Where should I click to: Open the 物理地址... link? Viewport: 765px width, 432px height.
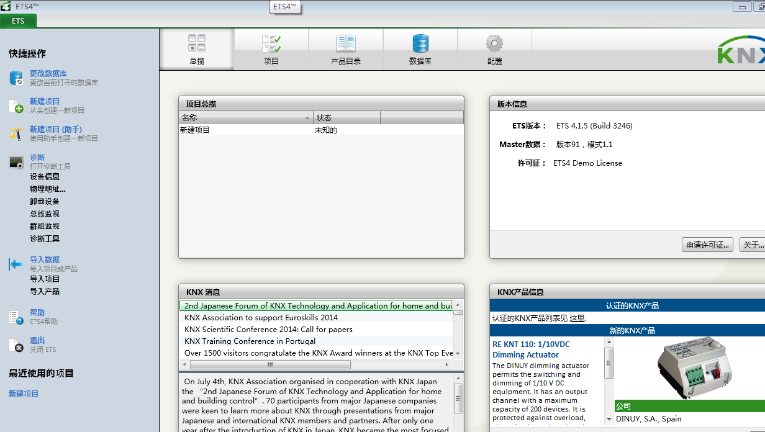[48, 189]
